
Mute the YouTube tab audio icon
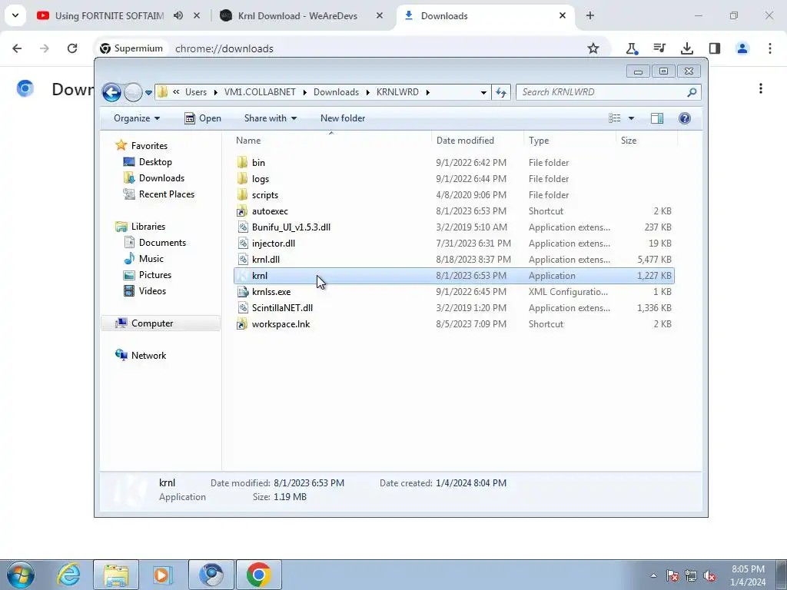tap(178, 16)
